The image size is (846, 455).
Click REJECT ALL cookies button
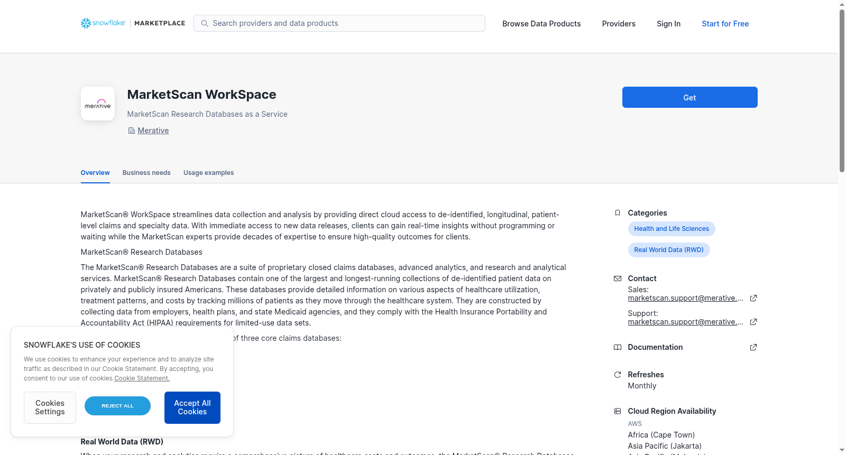click(x=117, y=406)
